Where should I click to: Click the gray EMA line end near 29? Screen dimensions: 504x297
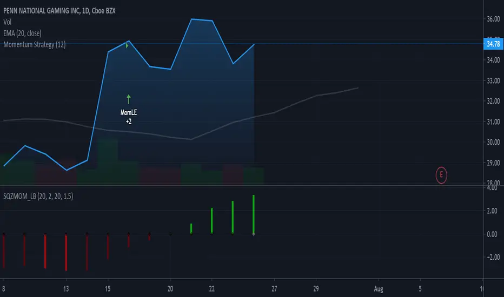coord(357,88)
